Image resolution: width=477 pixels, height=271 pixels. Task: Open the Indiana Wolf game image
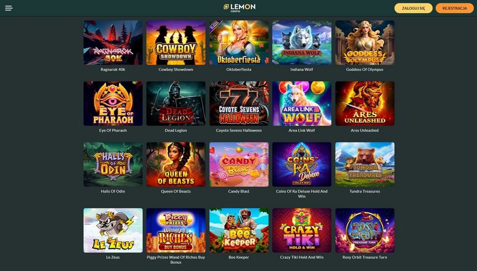pyautogui.click(x=302, y=43)
